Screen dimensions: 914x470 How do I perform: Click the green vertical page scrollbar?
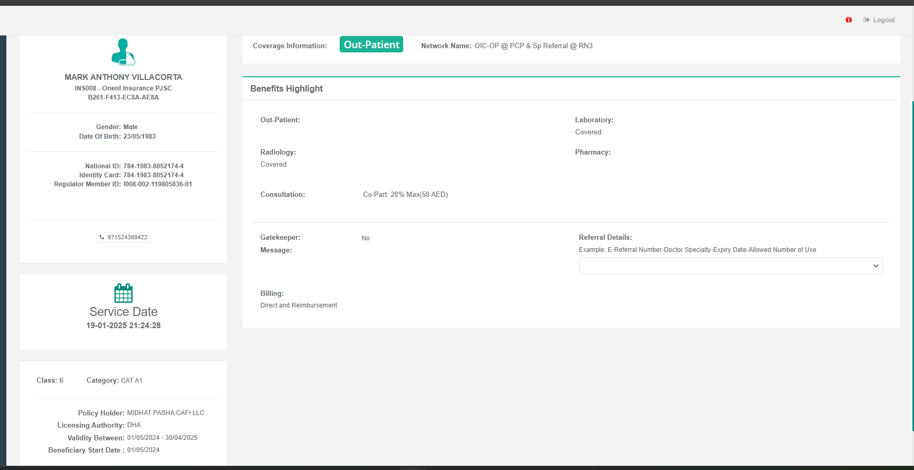click(912, 265)
